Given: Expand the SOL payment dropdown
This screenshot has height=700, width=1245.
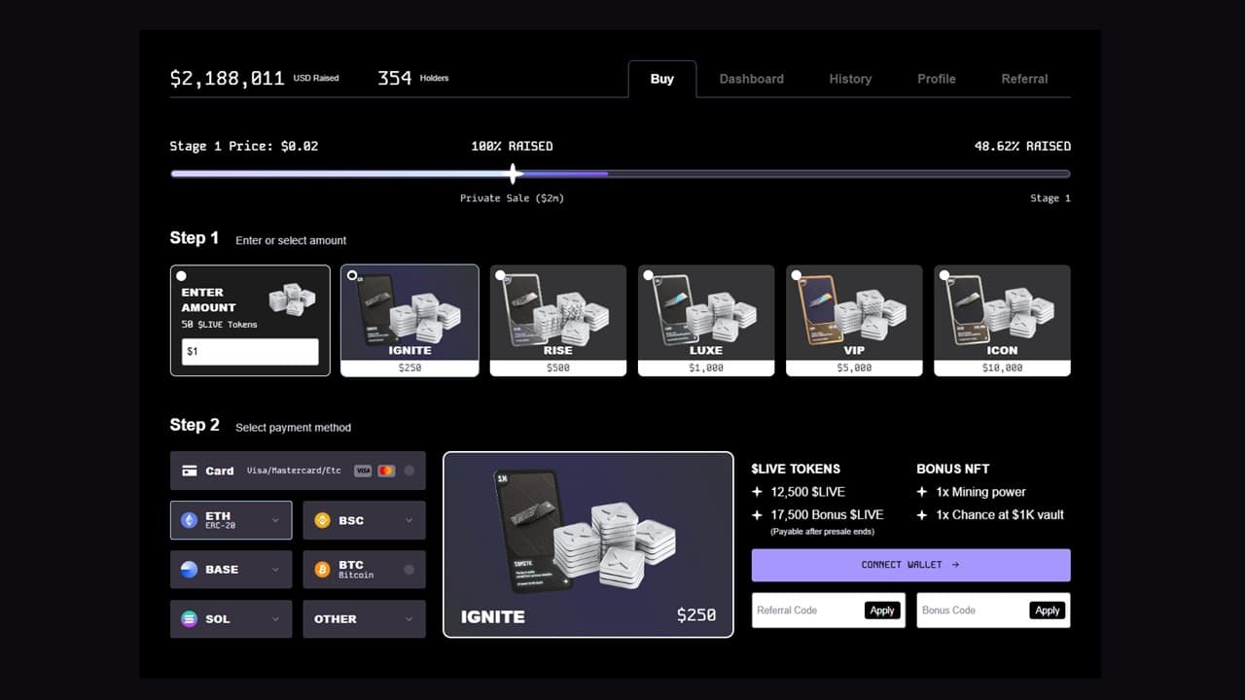Looking at the screenshot, I should pos(275,619).
